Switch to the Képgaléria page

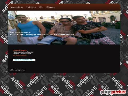tap(51, 7)
